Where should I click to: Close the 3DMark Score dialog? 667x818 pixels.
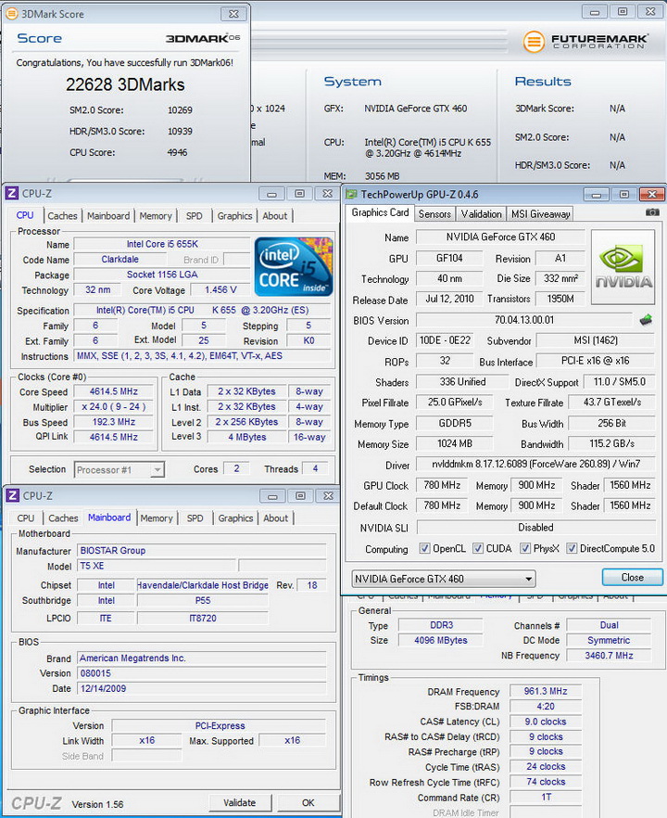pos(233,14)
